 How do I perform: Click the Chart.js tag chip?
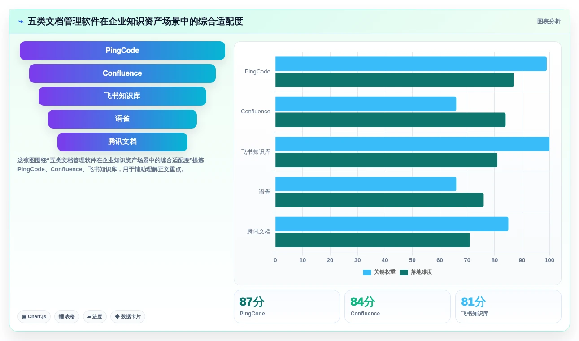(34, 317)
